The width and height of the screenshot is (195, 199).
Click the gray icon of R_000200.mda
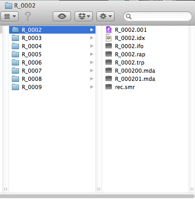(x=109, y=70)
